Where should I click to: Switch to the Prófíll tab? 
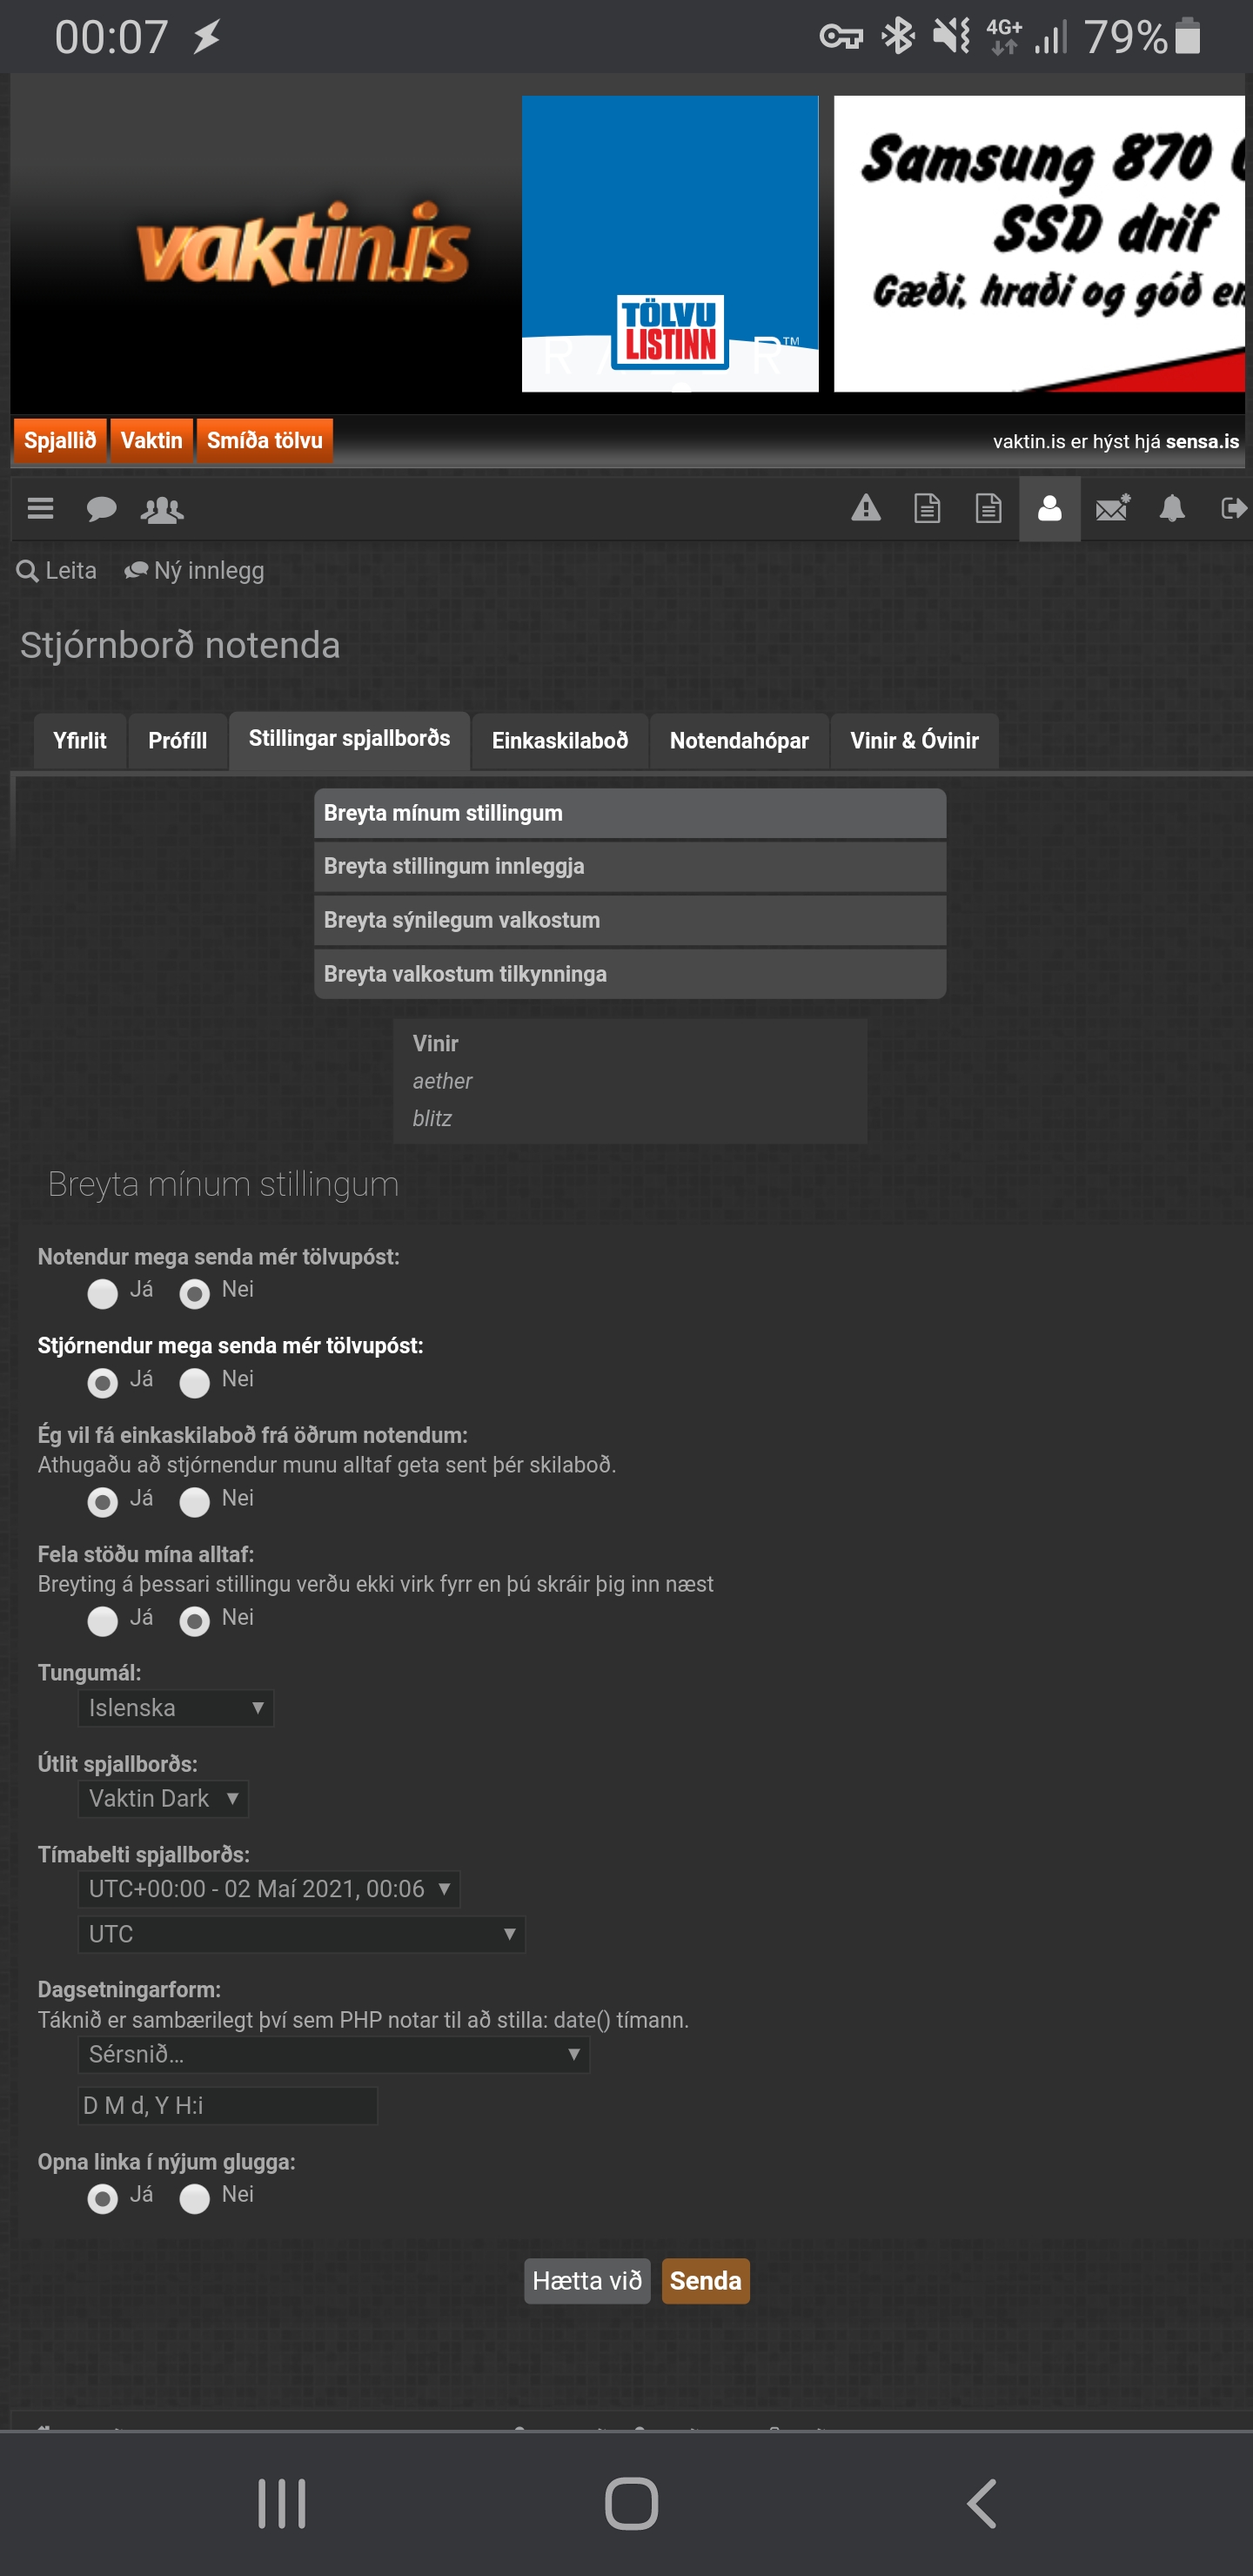(177, 741)
